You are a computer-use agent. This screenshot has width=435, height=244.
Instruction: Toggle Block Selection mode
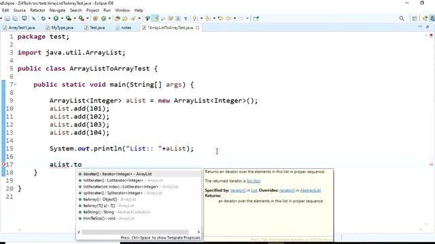coord(178,18)
